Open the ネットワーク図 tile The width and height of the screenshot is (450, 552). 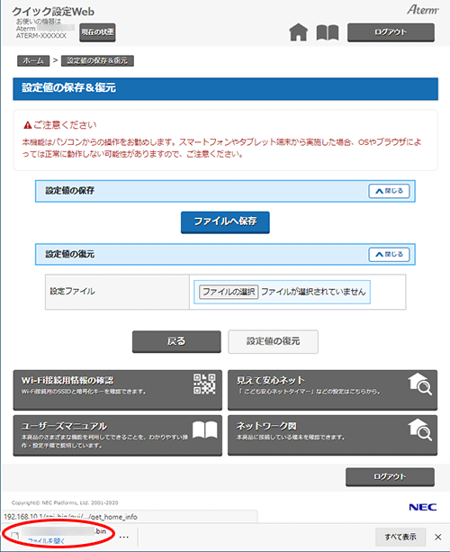(x=332, y=436)
